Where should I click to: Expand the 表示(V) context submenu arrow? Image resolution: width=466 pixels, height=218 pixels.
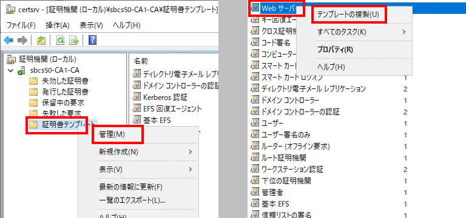pos(190,170)
